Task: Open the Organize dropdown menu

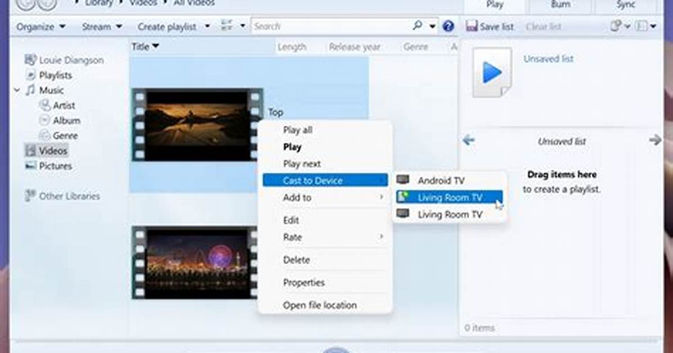Action: coord(41,26)
